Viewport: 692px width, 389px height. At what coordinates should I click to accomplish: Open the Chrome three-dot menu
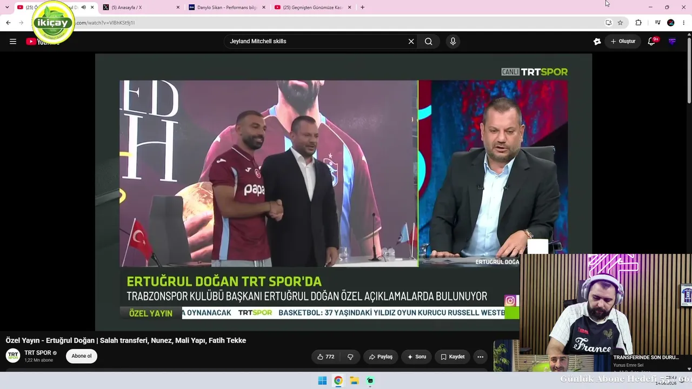click(x=684, y=23)
